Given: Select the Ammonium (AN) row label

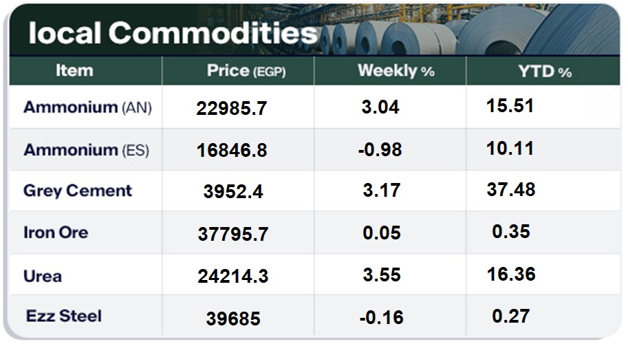Looking at the screenshot, I should tap(87, 107).
